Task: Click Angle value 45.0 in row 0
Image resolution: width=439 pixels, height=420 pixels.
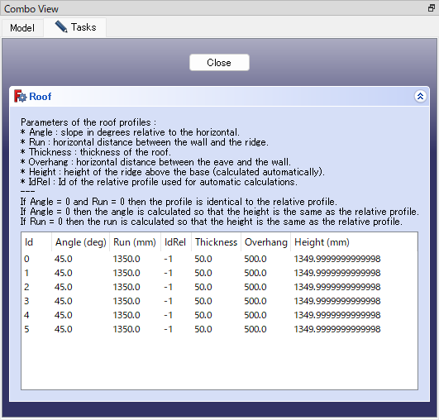Action: [64, 259]
